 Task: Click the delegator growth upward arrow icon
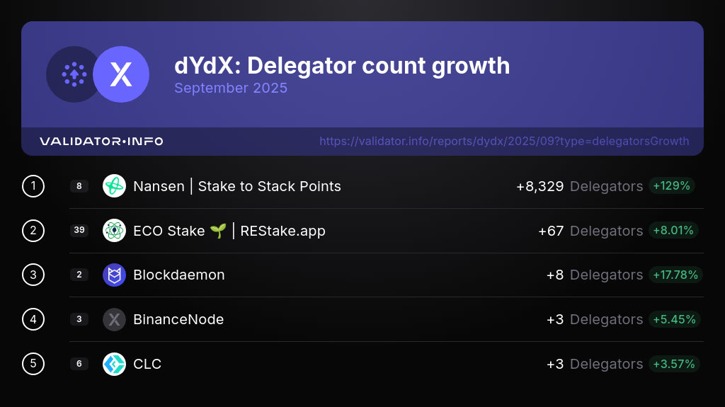click(x=74, y=74)
